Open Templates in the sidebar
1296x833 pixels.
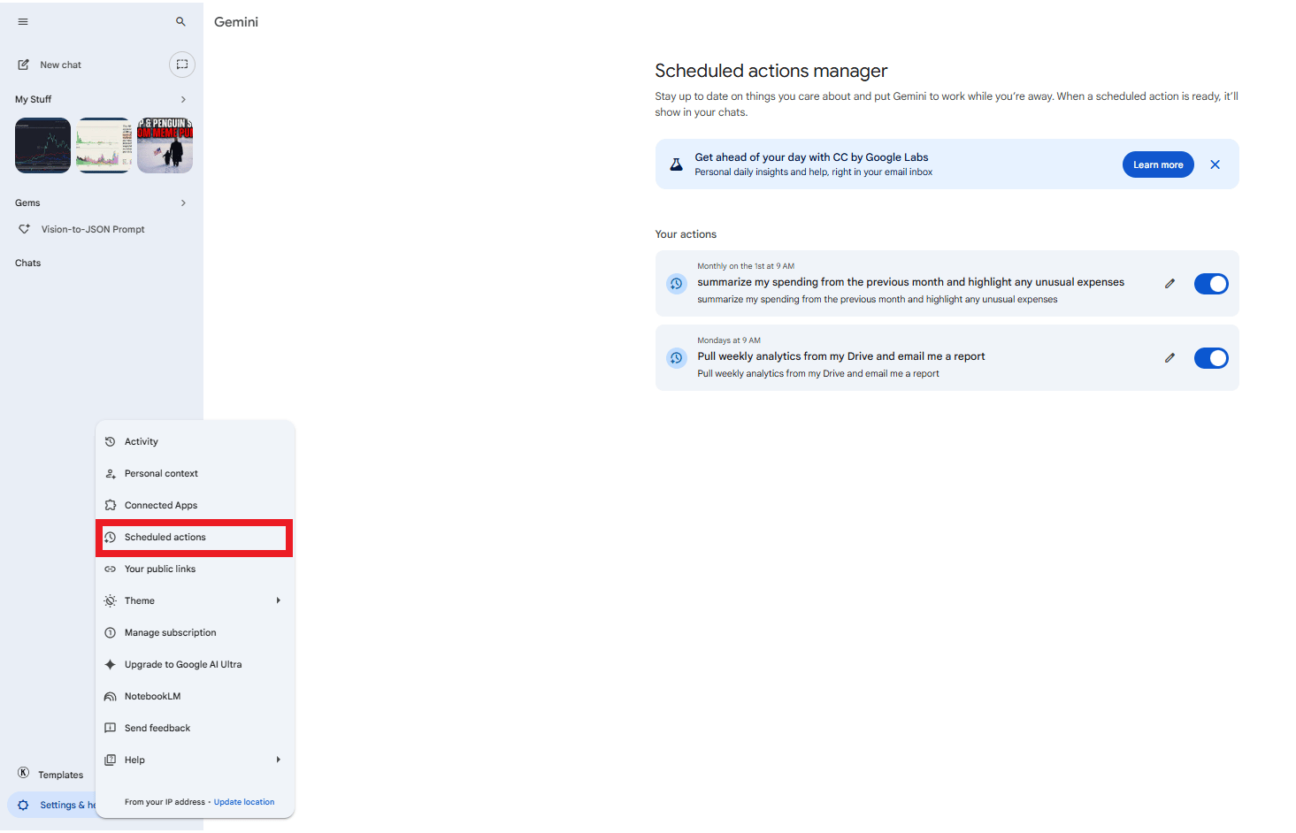point(60,775)
